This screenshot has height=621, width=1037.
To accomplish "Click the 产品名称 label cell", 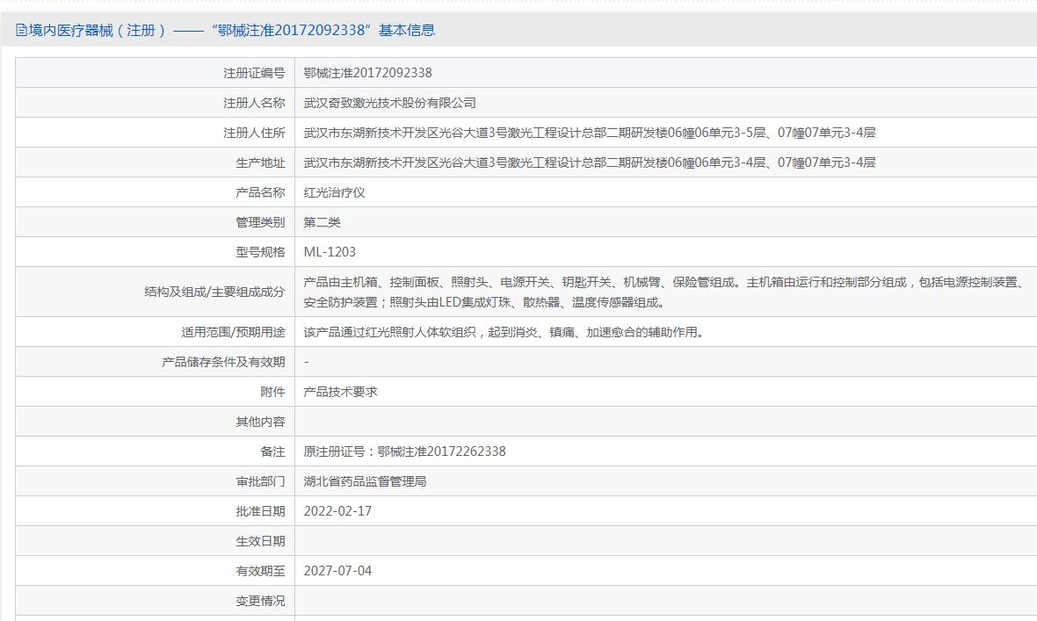I will tap(155, 192).
